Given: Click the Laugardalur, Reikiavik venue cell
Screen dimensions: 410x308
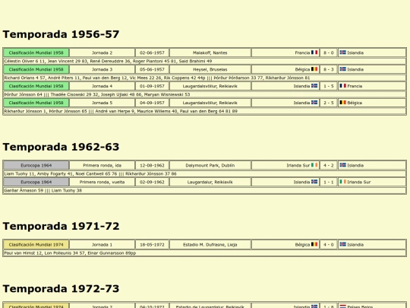Looking at the screenshot, I should coord(210,182).
